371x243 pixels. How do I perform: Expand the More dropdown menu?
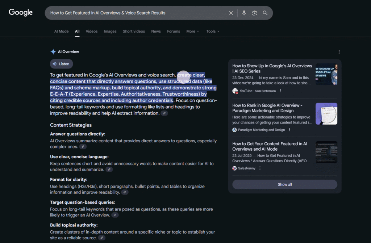point(193,31)
